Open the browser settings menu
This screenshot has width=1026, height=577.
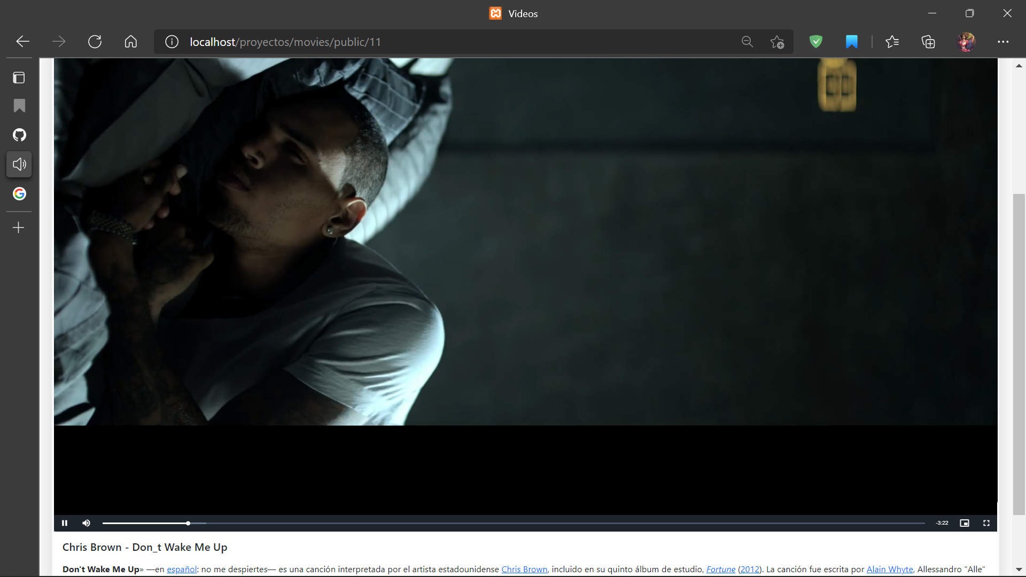[x=1004, y=42]
